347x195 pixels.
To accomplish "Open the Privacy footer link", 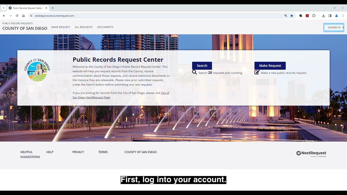I will coord(78,152).
